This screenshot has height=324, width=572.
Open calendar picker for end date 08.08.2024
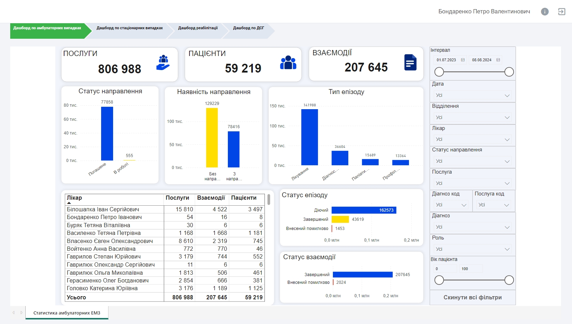498,60
